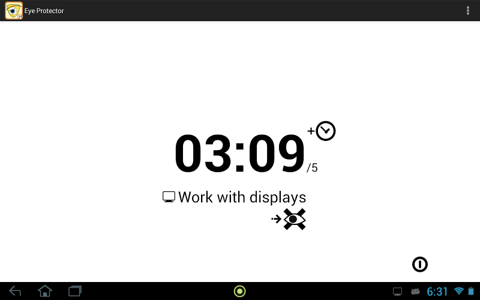
Task: Open the recent apps switcher
Action: point(74,291)
